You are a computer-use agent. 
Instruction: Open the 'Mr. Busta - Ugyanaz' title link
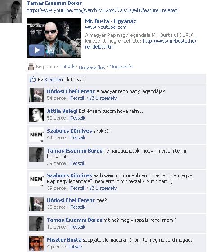111,21
